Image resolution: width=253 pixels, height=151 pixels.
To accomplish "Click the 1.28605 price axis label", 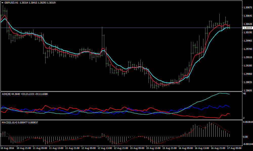I will click(247, 90).
